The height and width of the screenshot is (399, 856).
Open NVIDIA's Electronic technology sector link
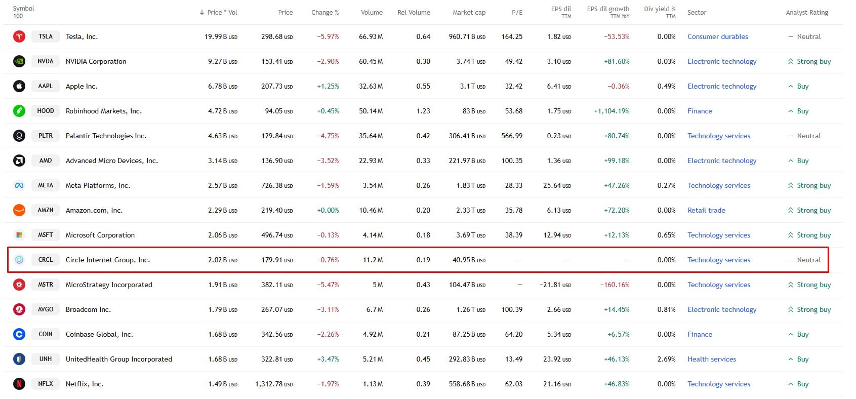pyautogui.click(x=722, y=61)
